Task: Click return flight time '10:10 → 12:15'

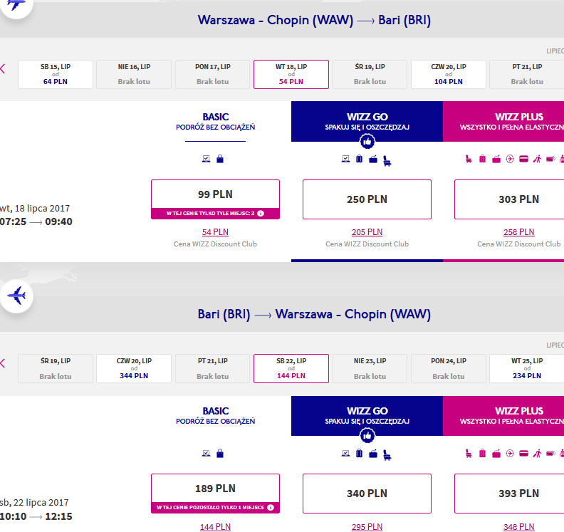Action: point(36,516)
